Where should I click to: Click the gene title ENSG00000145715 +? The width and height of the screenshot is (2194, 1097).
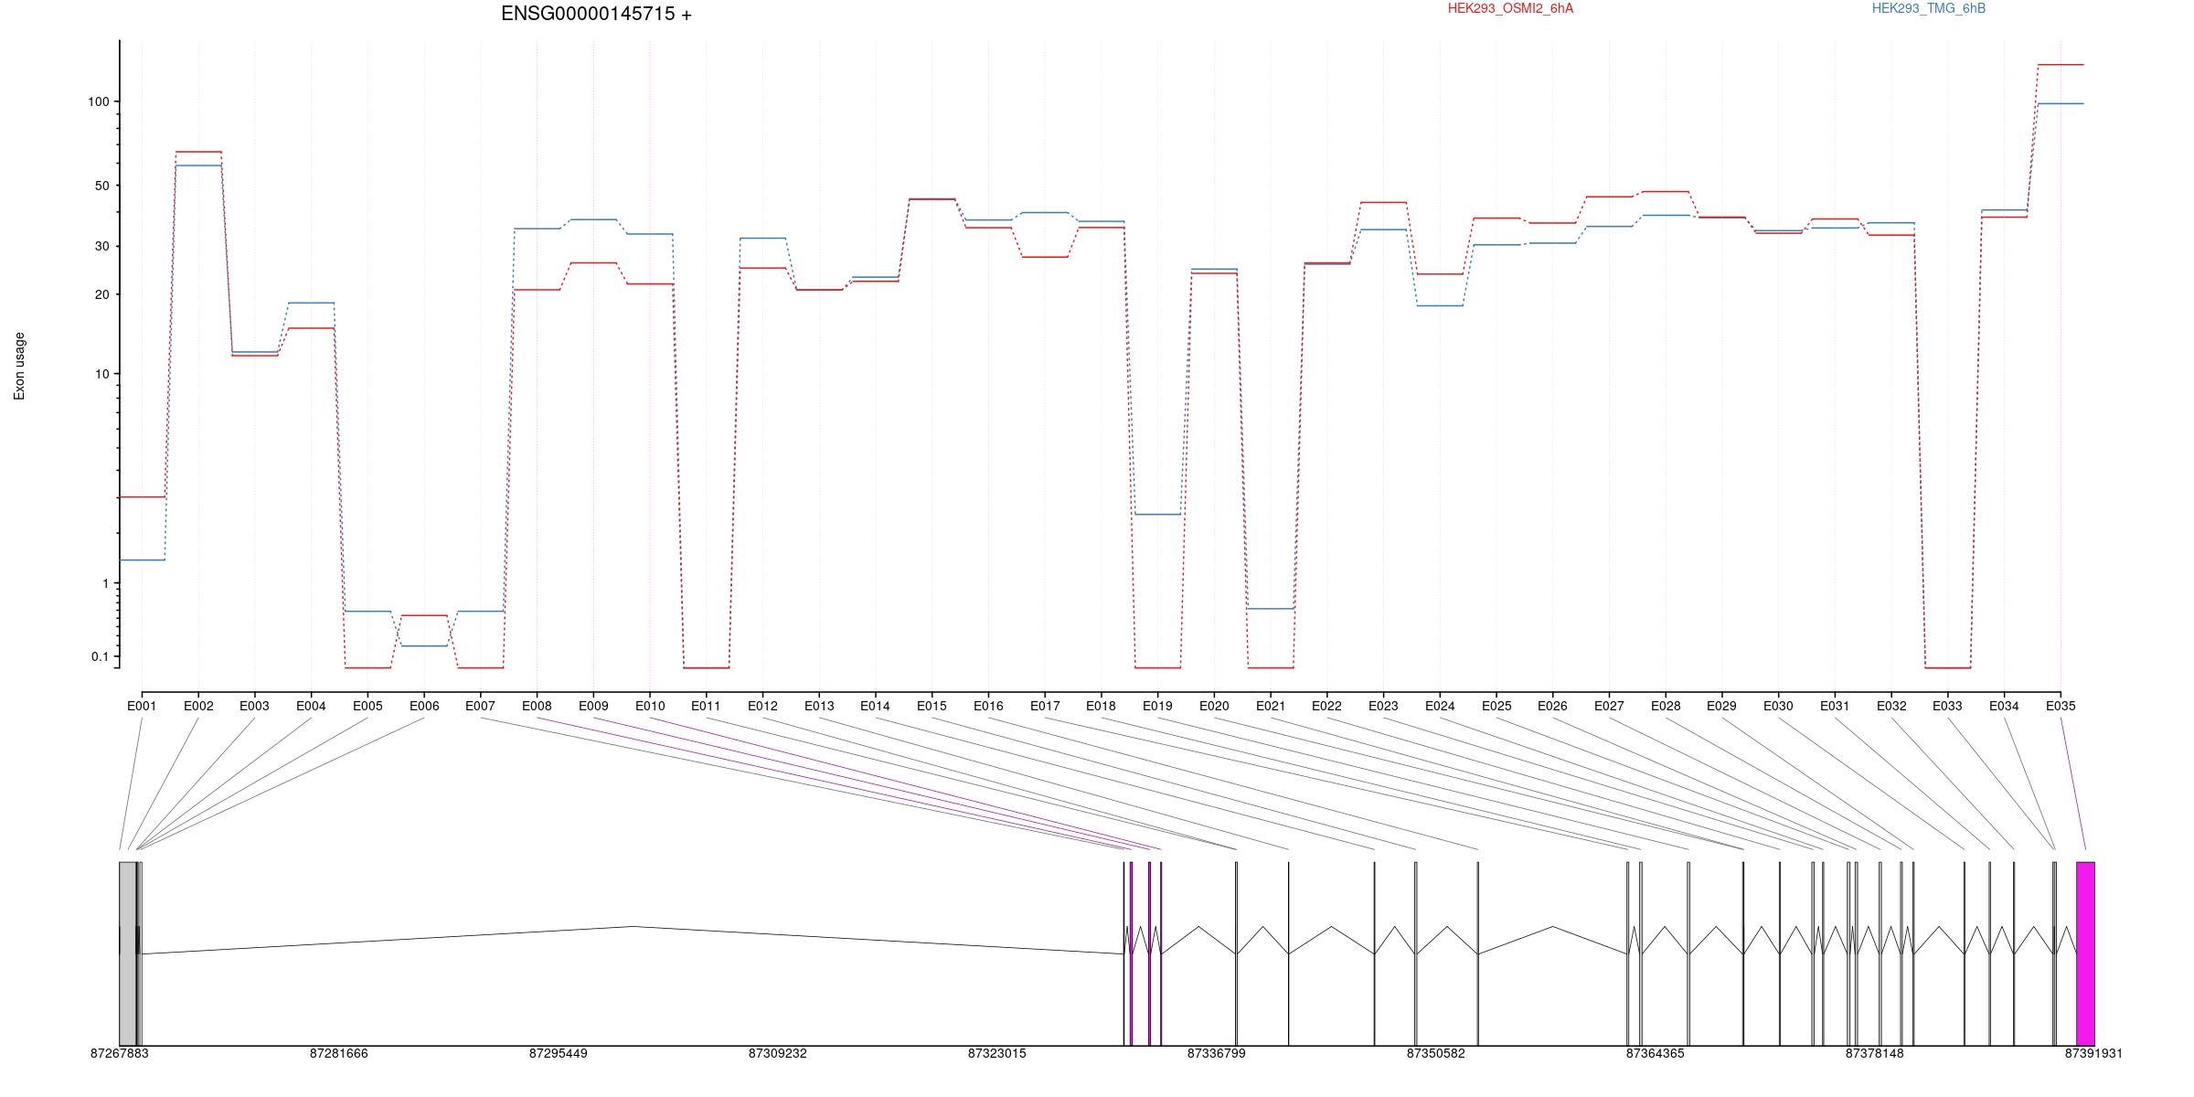pos(596,14)
